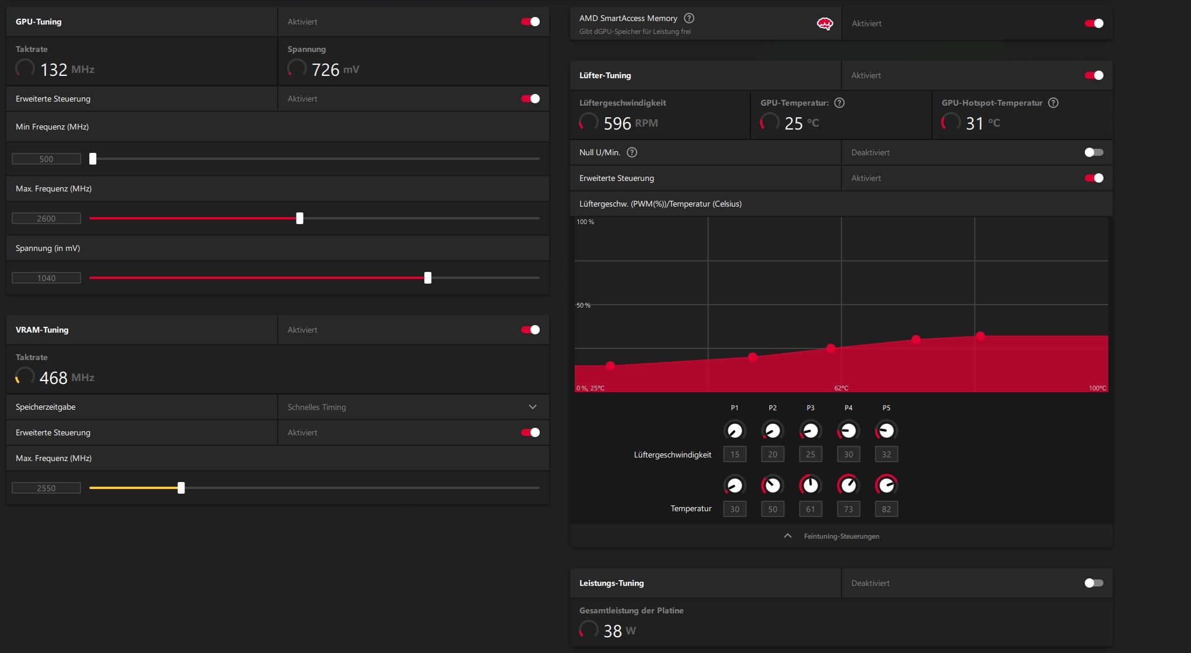The height and width of the screenshot is (653, 1191).
Task: Click the Spannung 1040 input field
Action: tap(47, 278)
